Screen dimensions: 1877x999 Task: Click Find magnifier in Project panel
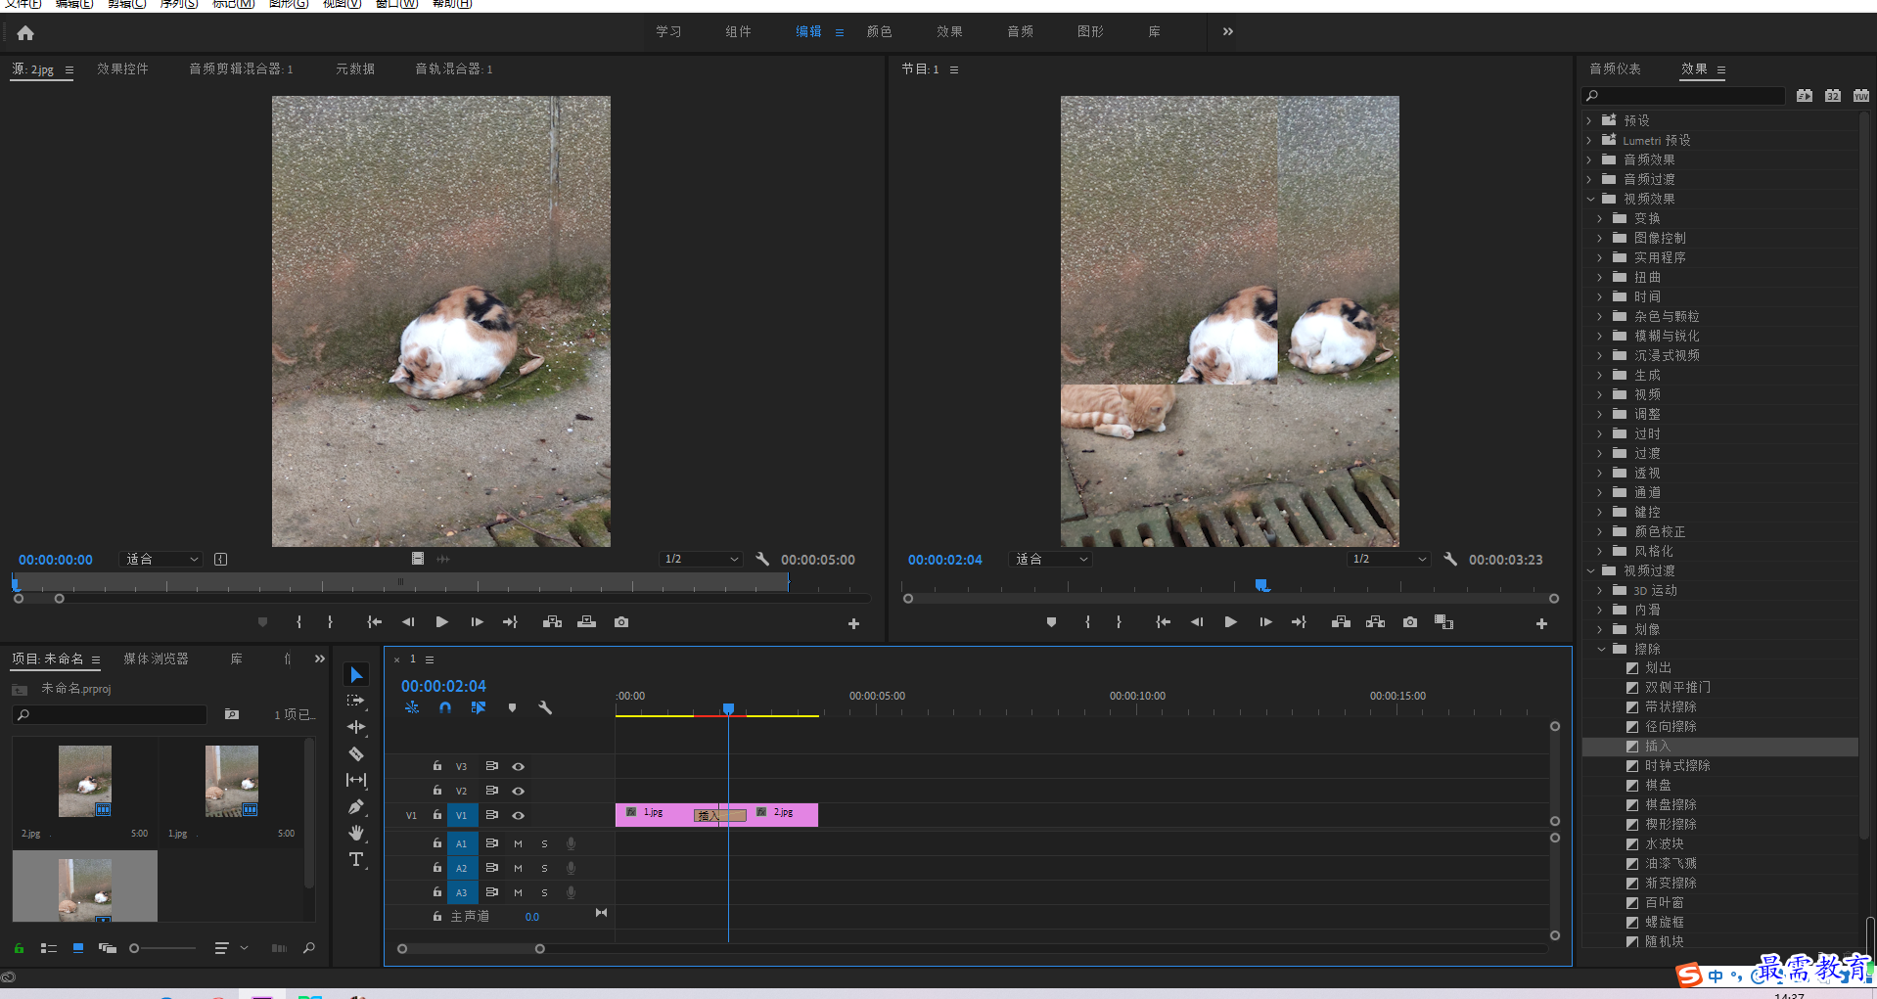pos(309,948)
